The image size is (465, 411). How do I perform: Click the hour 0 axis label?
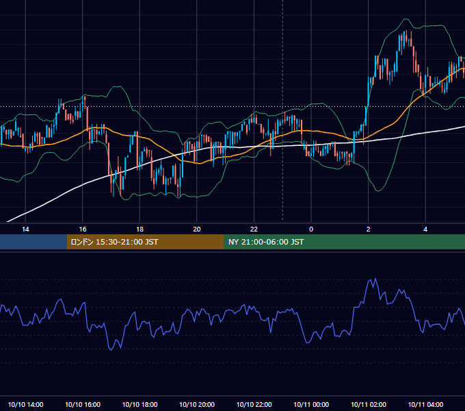pyautogui.click(x=311, y=229)
